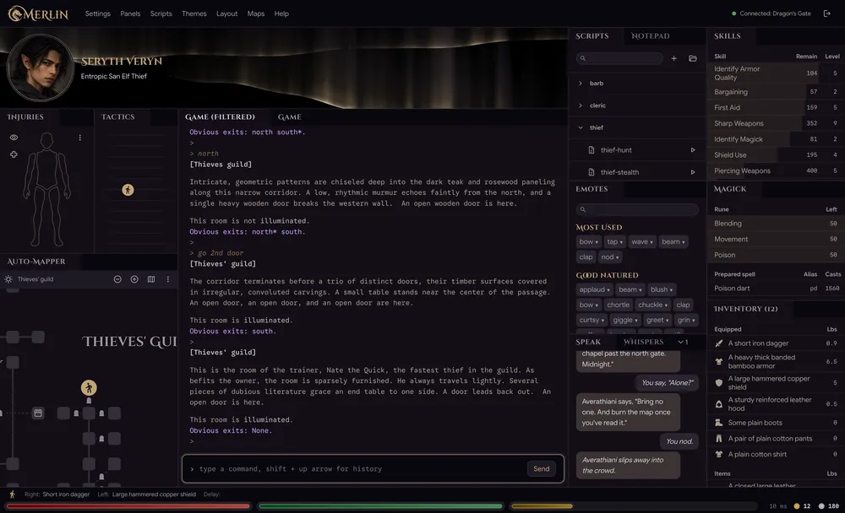This screenshot has width=845, height=513.
Task: Click the silver coin count indicator
Action: pos(829,506)
